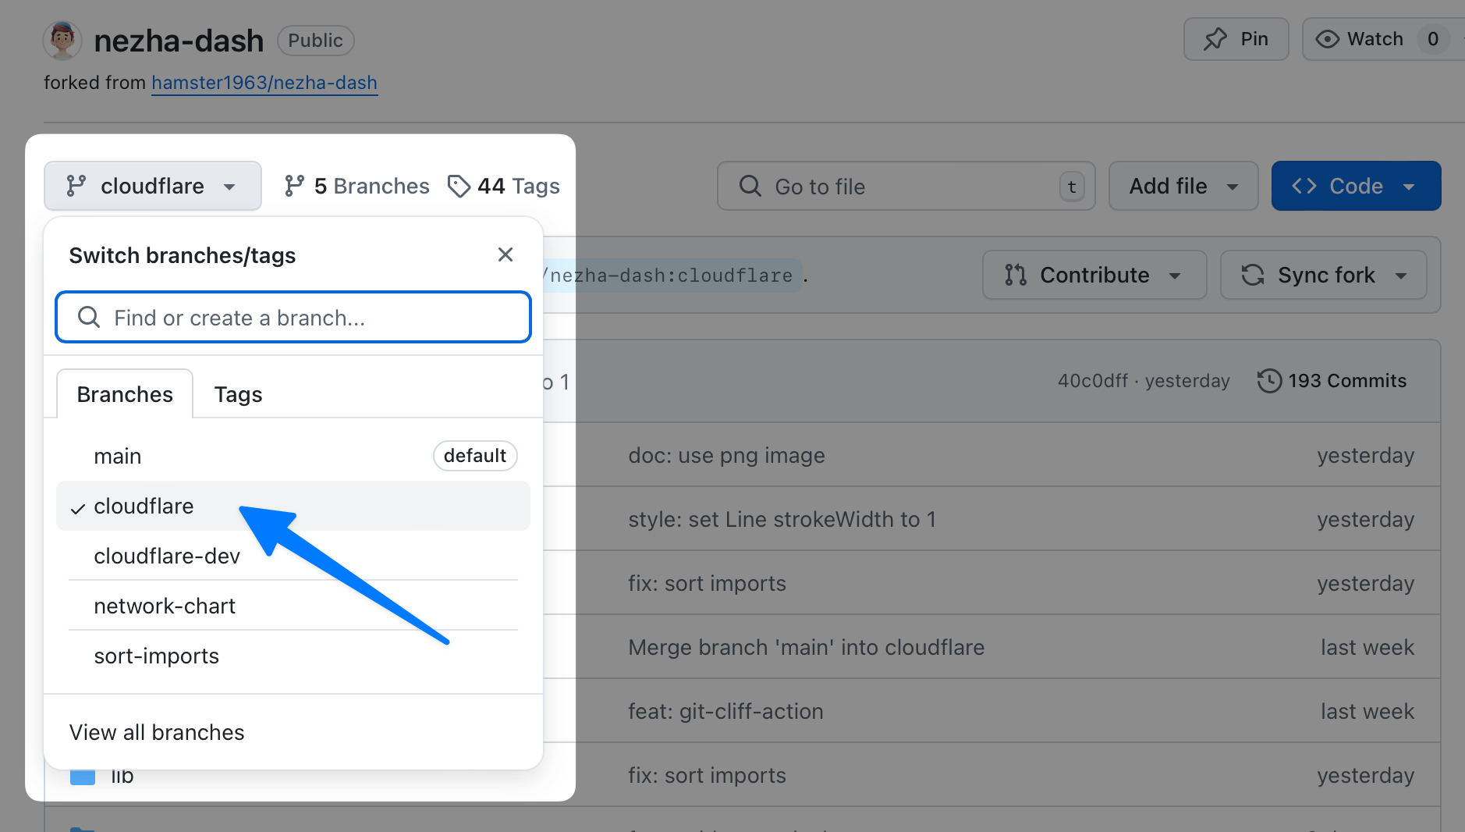Switch to the main default branch
Image resolution: width=1465 pixels, height=832 pixels.
coord(118,456)
